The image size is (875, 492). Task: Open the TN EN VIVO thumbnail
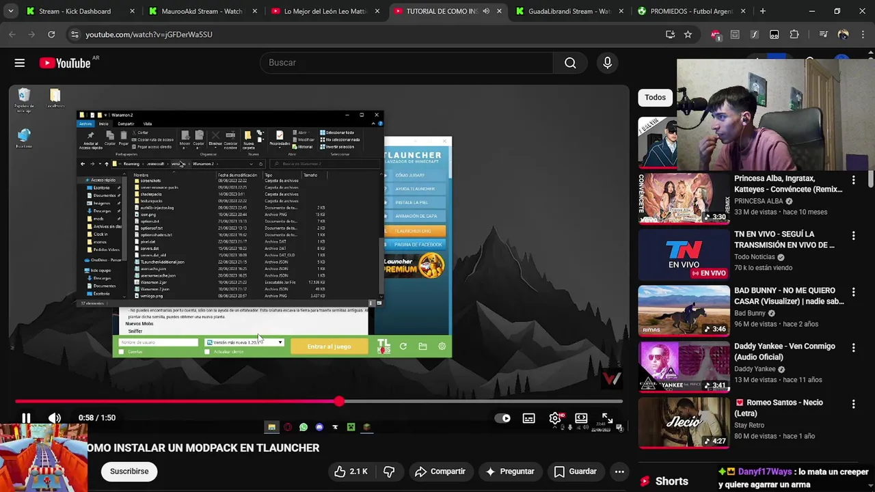[x=684, y=255]
